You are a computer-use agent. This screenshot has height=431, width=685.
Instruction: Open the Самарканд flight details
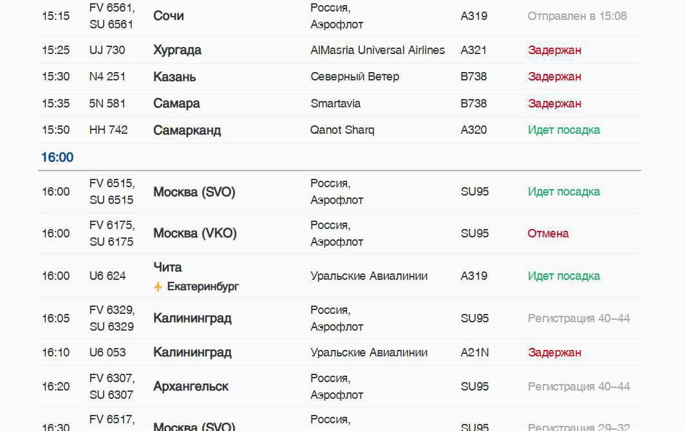(x=187, y=130)
